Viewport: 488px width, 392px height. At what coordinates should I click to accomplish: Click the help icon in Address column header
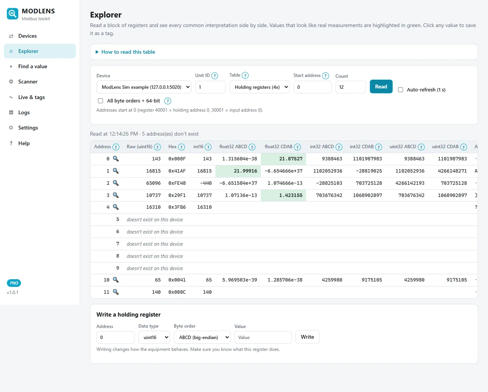tap(116, 147)
